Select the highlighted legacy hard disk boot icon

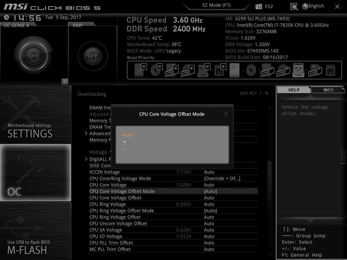pyautogui.click(x=235, y=70)
